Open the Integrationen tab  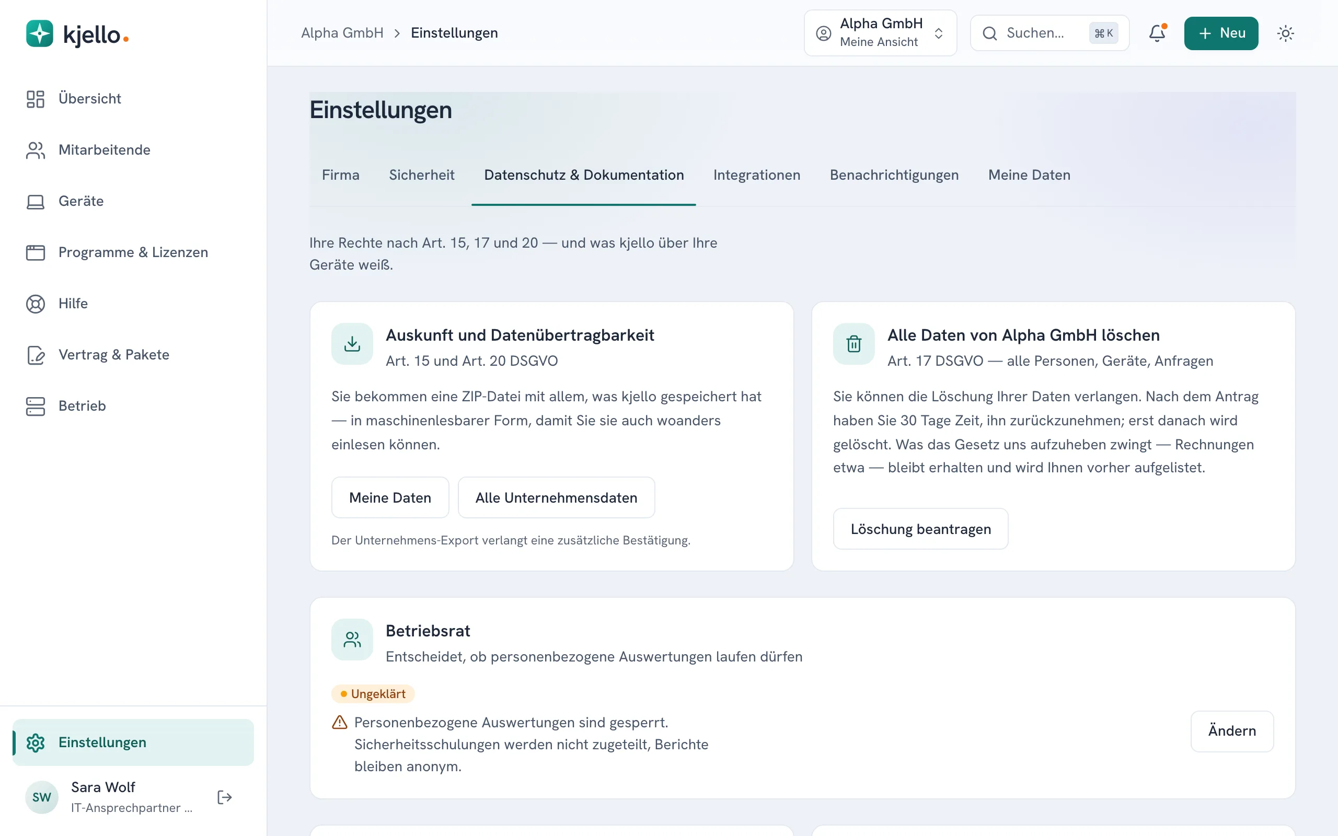tap(756, 175)
